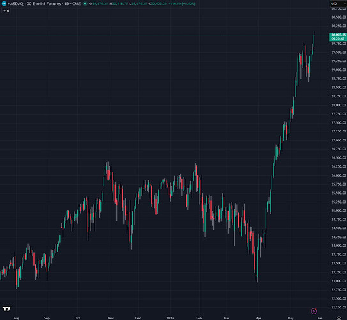Click the Nov label on time axis
Screen dimensions: 347x320
111,318
